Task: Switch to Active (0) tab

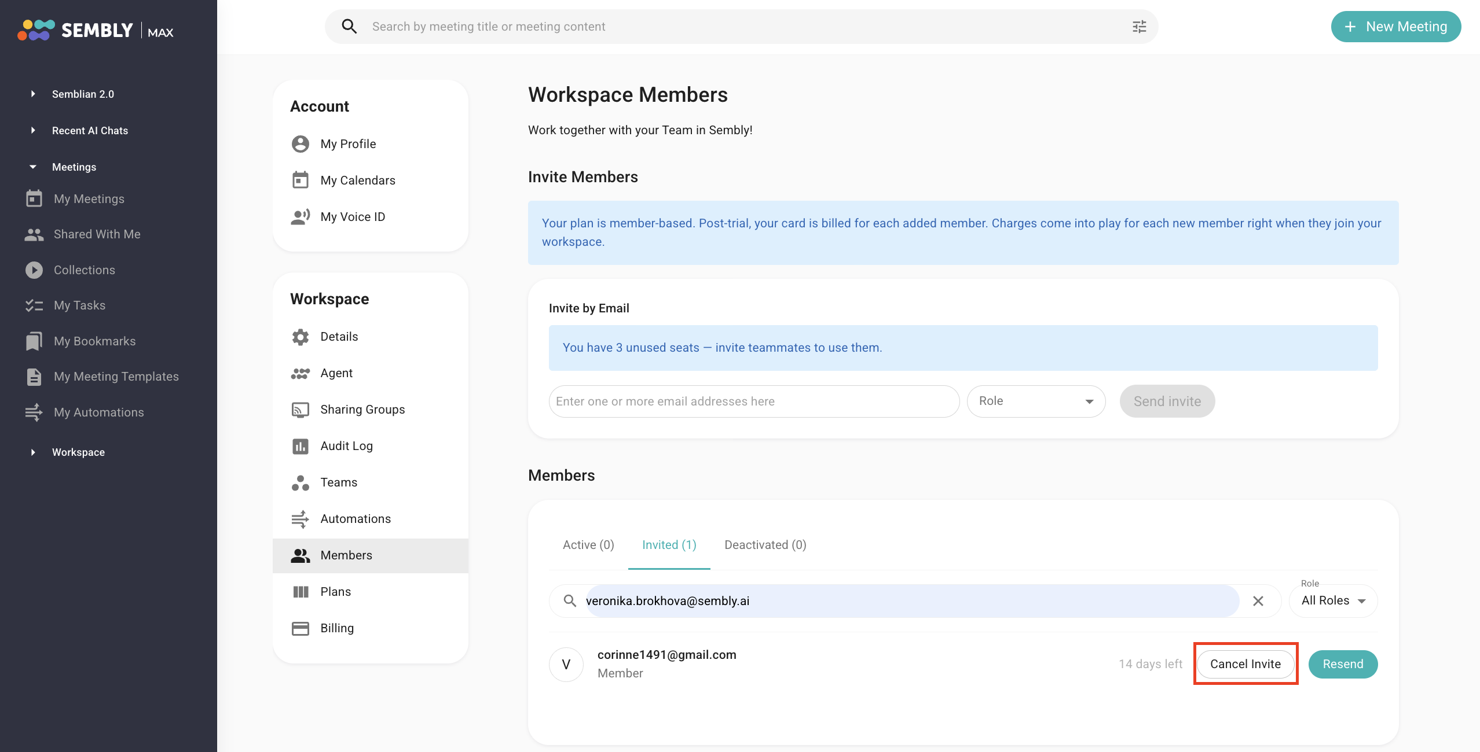Action: (x=588, y=545)
